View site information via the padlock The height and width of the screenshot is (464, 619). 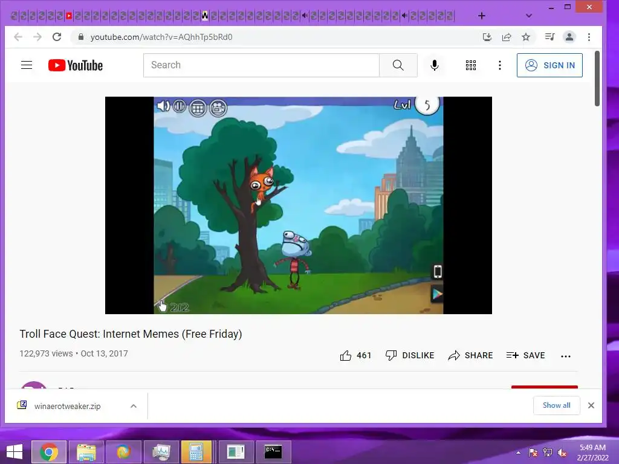coord(81,37)
